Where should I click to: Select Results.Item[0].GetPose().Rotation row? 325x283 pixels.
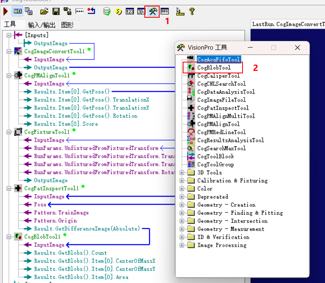86,116
